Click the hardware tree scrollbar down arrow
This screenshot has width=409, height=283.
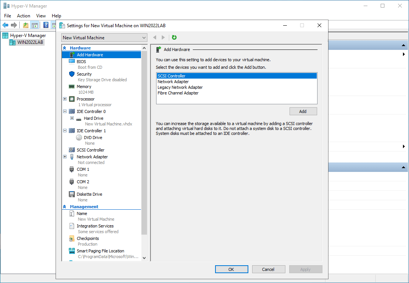tap(144, 258)
